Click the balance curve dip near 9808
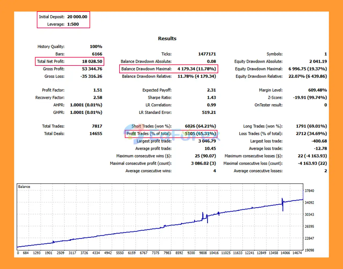The image size is (343, 269). coord(207,219)
